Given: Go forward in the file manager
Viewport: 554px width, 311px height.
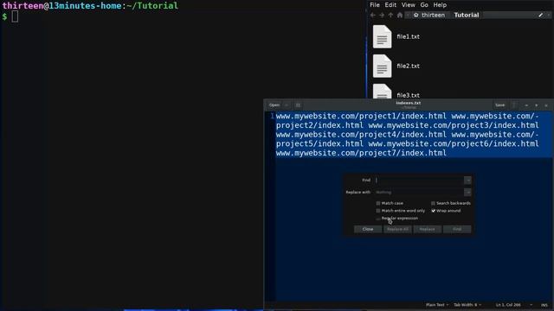Looking at the screenshot, I should 382,16.
